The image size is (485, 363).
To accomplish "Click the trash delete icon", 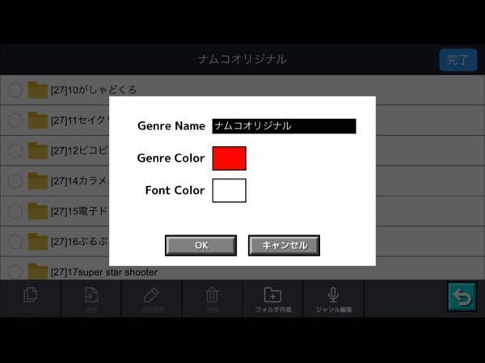I will tap(212, 297).
